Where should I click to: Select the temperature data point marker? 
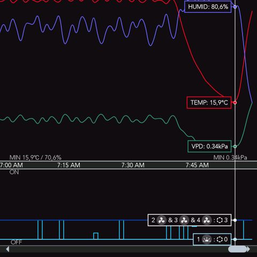click(x=235, y=102)
